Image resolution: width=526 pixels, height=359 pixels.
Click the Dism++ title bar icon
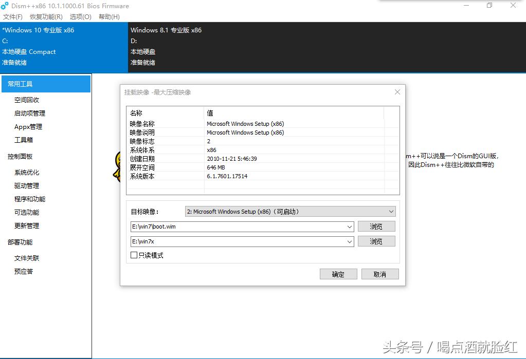coord(5,6)
